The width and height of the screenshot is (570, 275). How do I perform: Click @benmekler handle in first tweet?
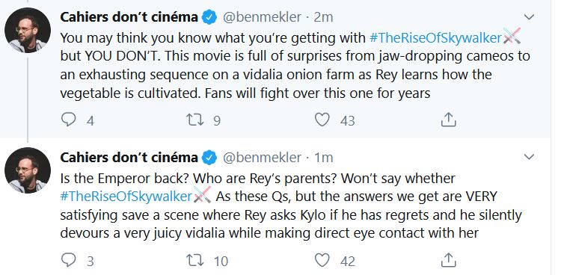tap(262, 17)
